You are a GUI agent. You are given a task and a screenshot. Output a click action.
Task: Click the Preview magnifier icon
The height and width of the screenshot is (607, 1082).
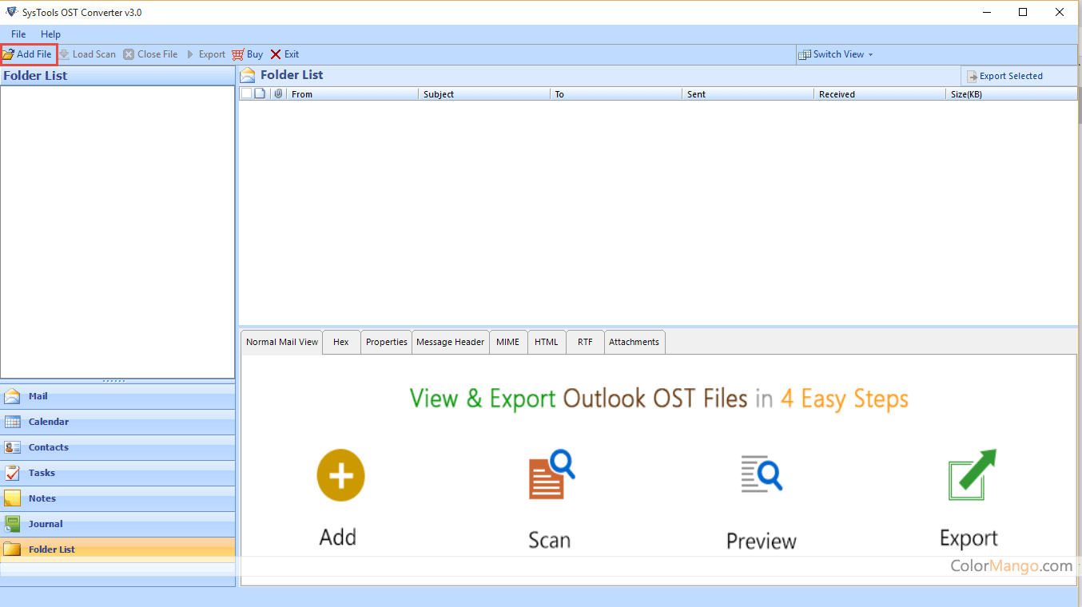click(762, 473)
